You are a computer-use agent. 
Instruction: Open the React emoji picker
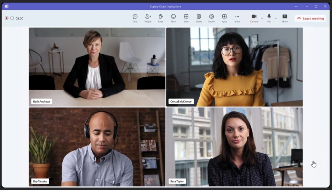click(x=173, y=18)
